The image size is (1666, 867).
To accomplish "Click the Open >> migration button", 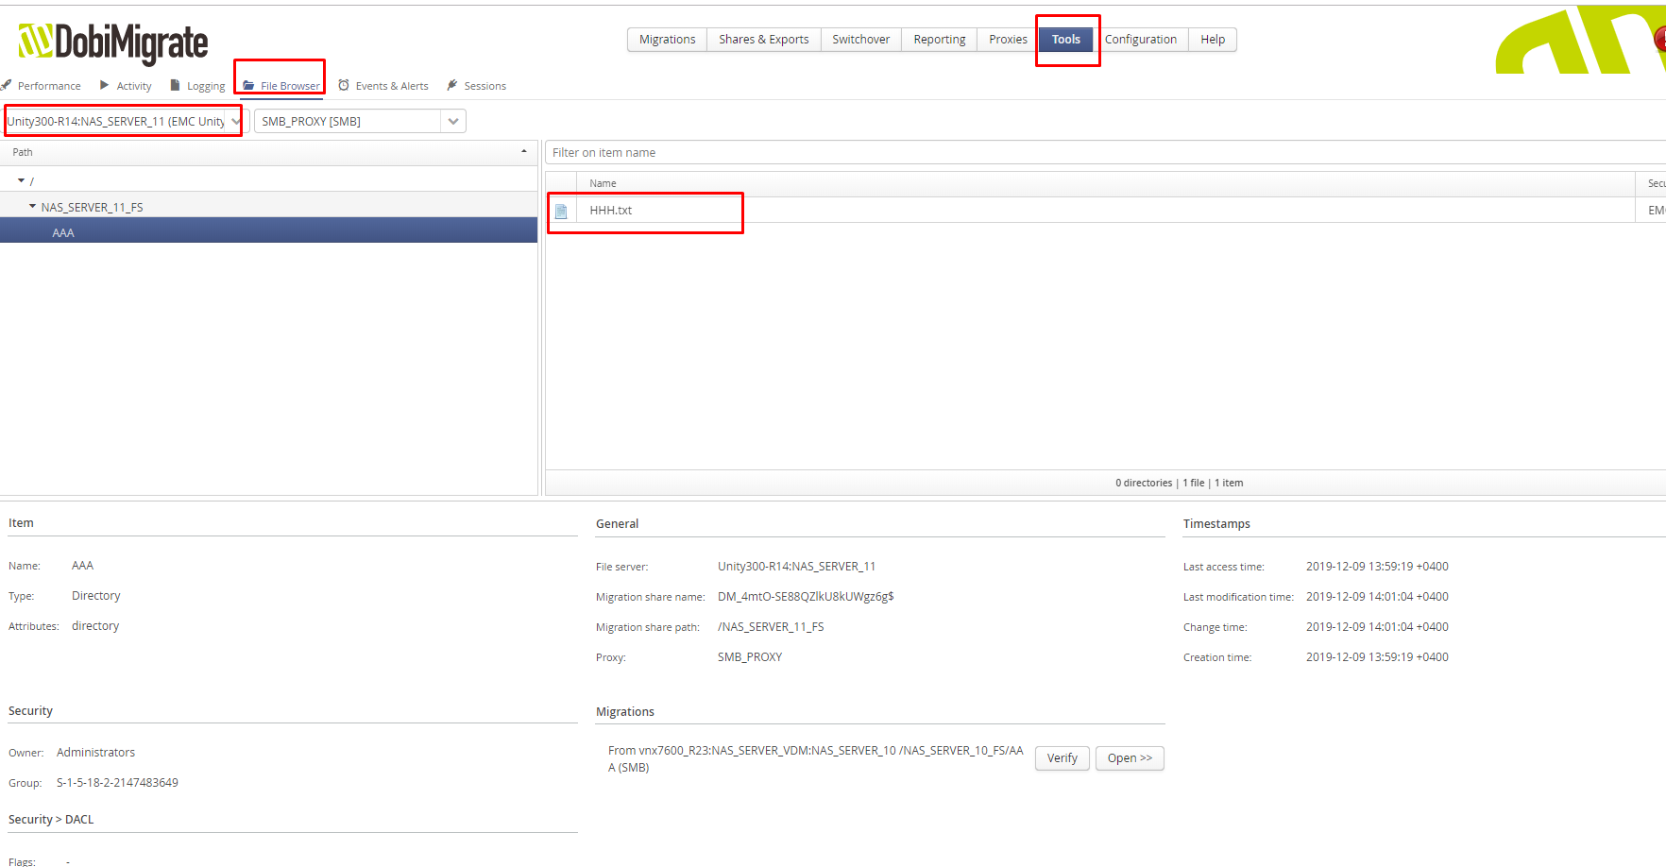I will click(1130, 758).
